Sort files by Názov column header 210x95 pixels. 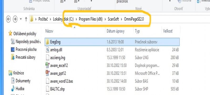point(49,31)
